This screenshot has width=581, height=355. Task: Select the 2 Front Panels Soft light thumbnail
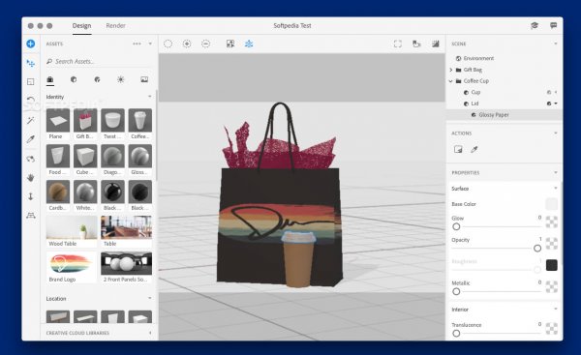[126, 263]
